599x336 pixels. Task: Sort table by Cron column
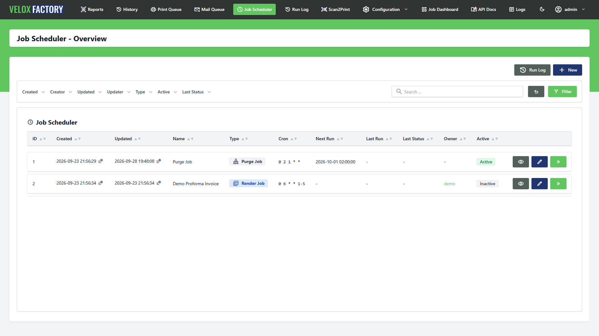288,139
